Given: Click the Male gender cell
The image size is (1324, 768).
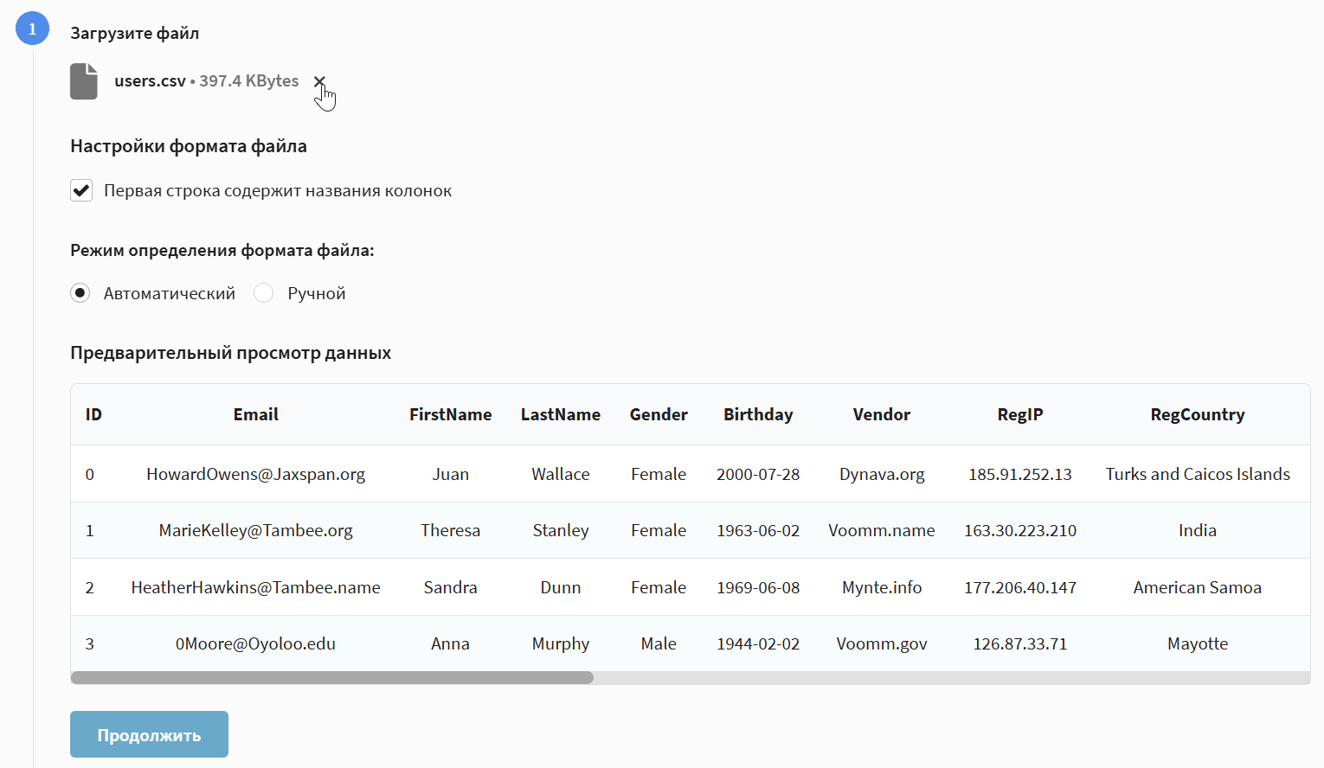Looking at the screenshot, I should [x=659, y=643].
